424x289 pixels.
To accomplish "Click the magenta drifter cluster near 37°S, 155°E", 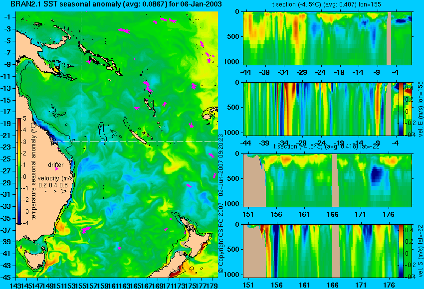I will pyautogui.click(x=85, y=230).
